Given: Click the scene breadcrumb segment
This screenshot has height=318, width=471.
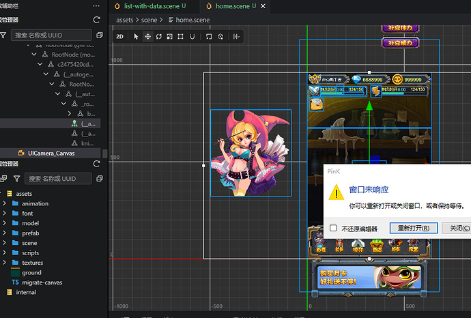Looking at the screenshot, I should pyautogui.click(x=149, y=20).
